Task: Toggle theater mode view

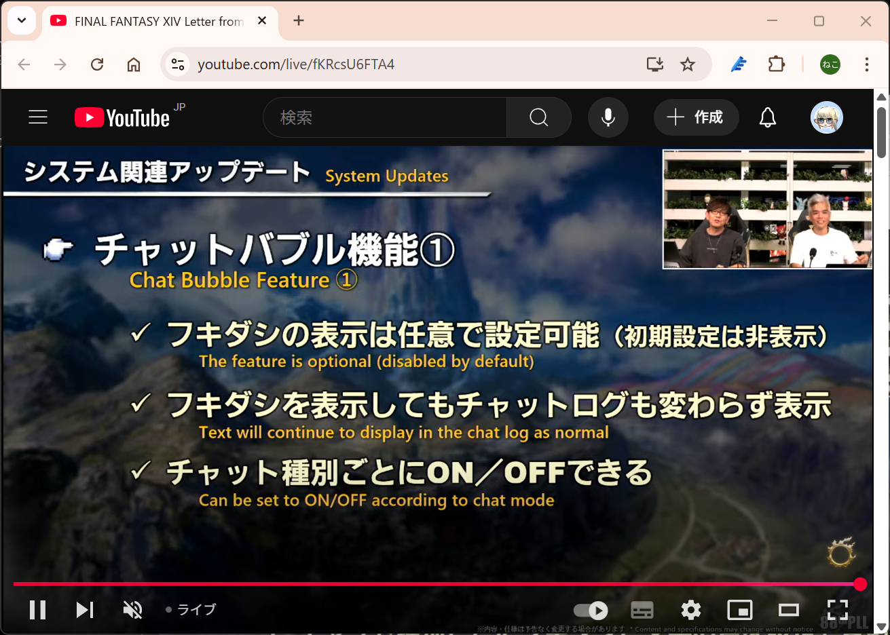Action: point(789,610)
